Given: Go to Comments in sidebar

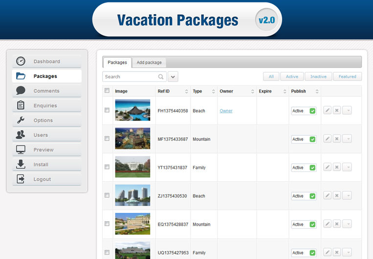Looking at the screenshot, I should click(47, 91).
